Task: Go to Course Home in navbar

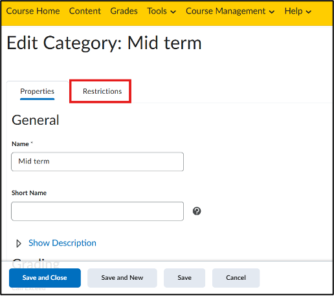Action: [x=33, y=11]
